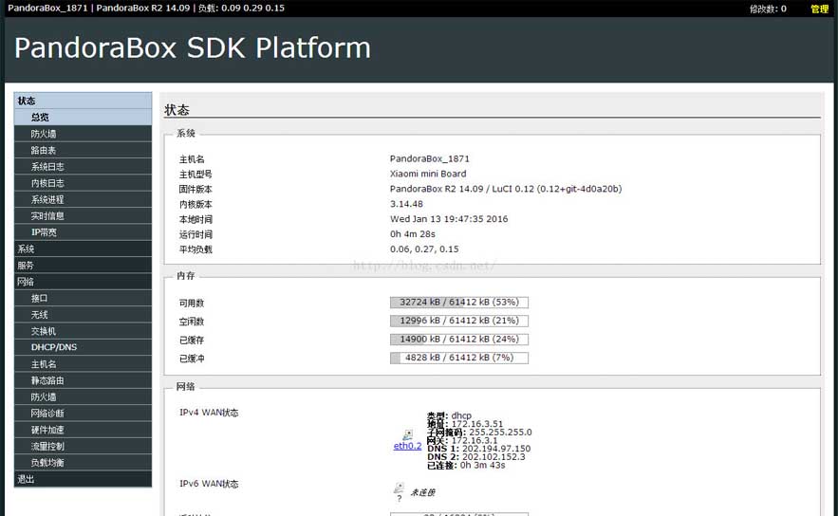Click the PandoraBox SDK Platform title
The image size is (838, 516).
click(193, 48)
